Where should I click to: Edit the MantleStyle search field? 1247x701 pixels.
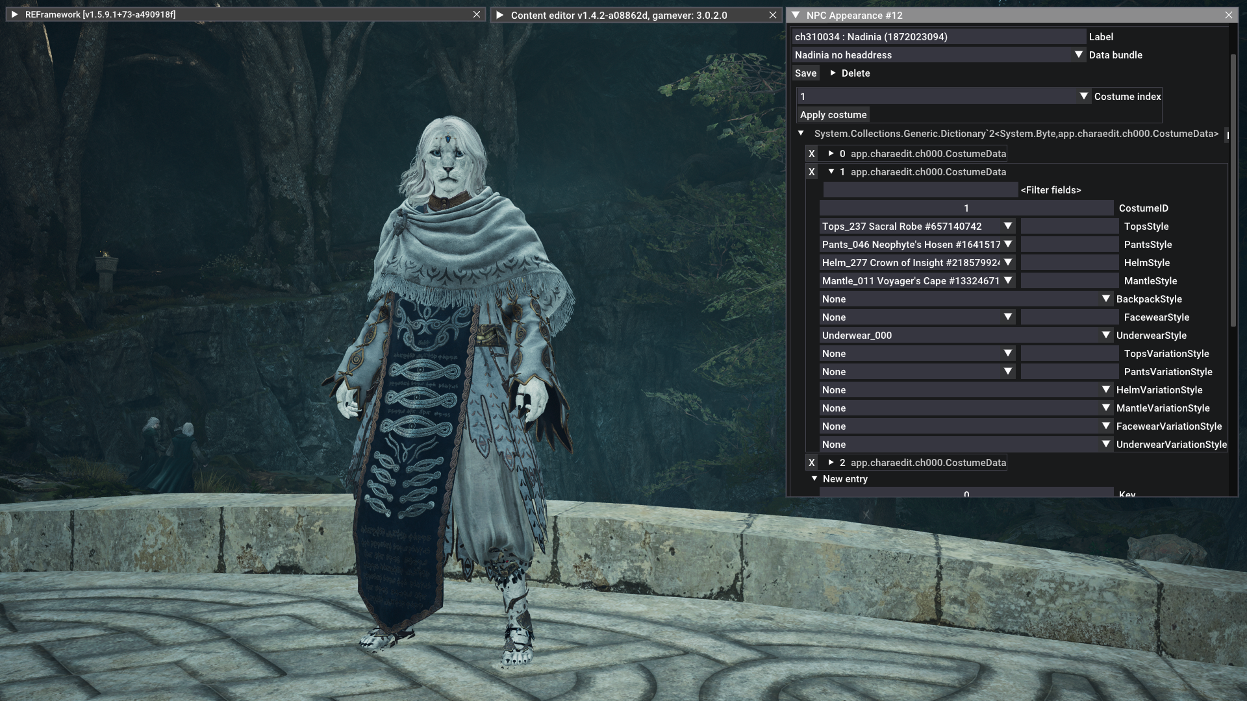[x=1070, y=281]
